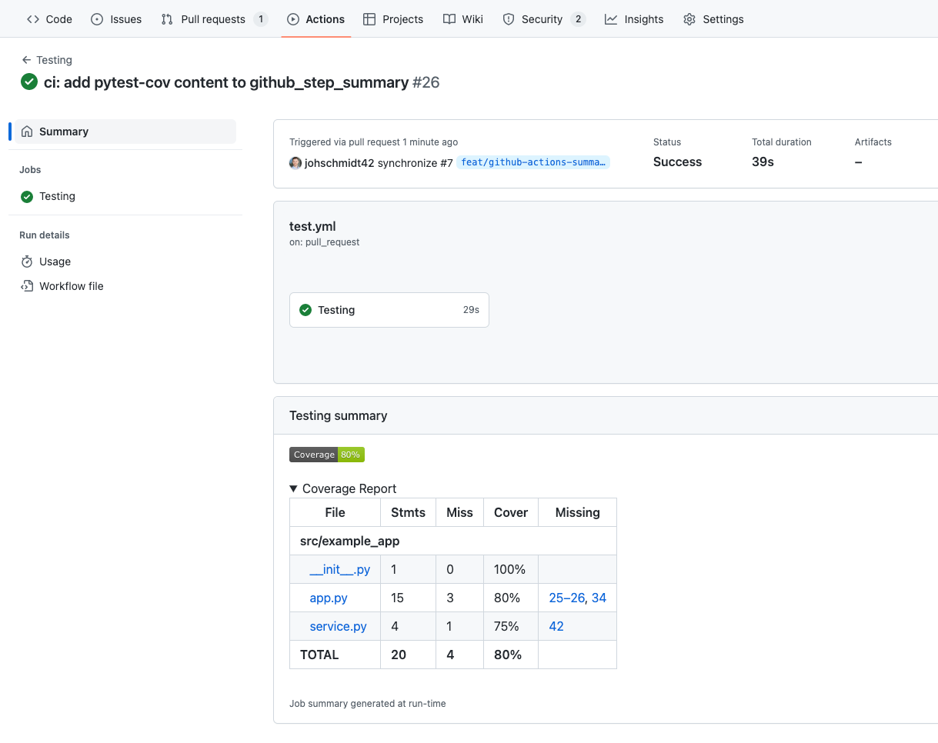Select the Testing job in sidebar
The width and height of the screenshot is (938, 743).
57,196
